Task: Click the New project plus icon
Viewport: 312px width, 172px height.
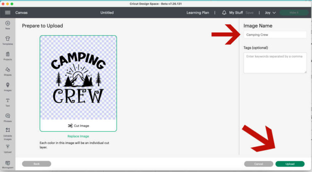Action: click(8, 24)
